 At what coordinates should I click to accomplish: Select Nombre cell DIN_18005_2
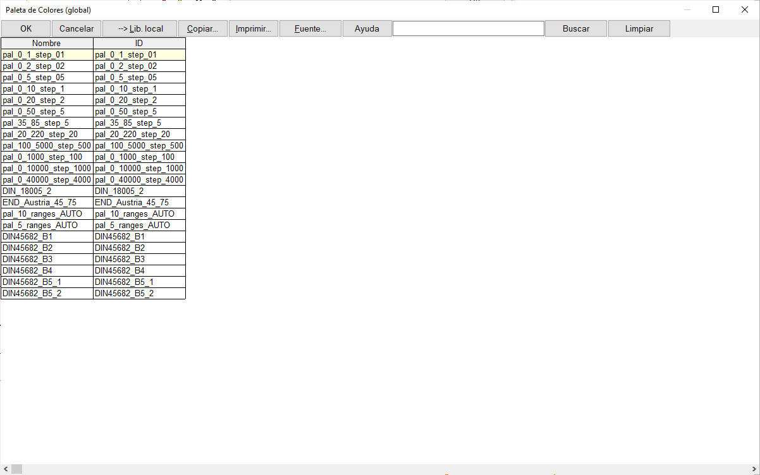coord(47,191)
